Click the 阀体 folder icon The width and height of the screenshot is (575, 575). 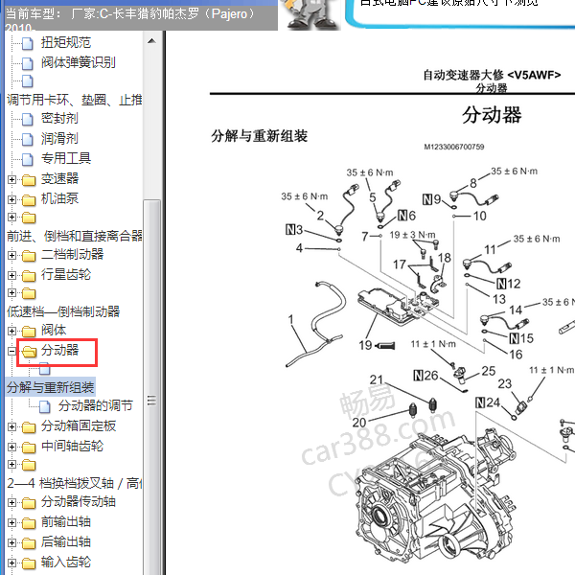29,332
